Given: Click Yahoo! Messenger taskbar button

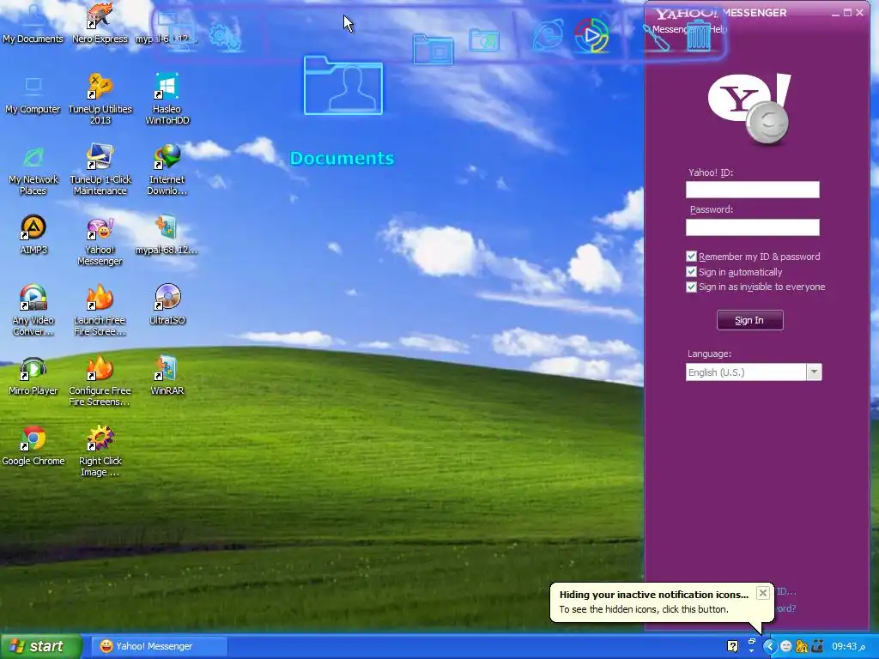Looking at the screenshot, I should click(159, 646).
